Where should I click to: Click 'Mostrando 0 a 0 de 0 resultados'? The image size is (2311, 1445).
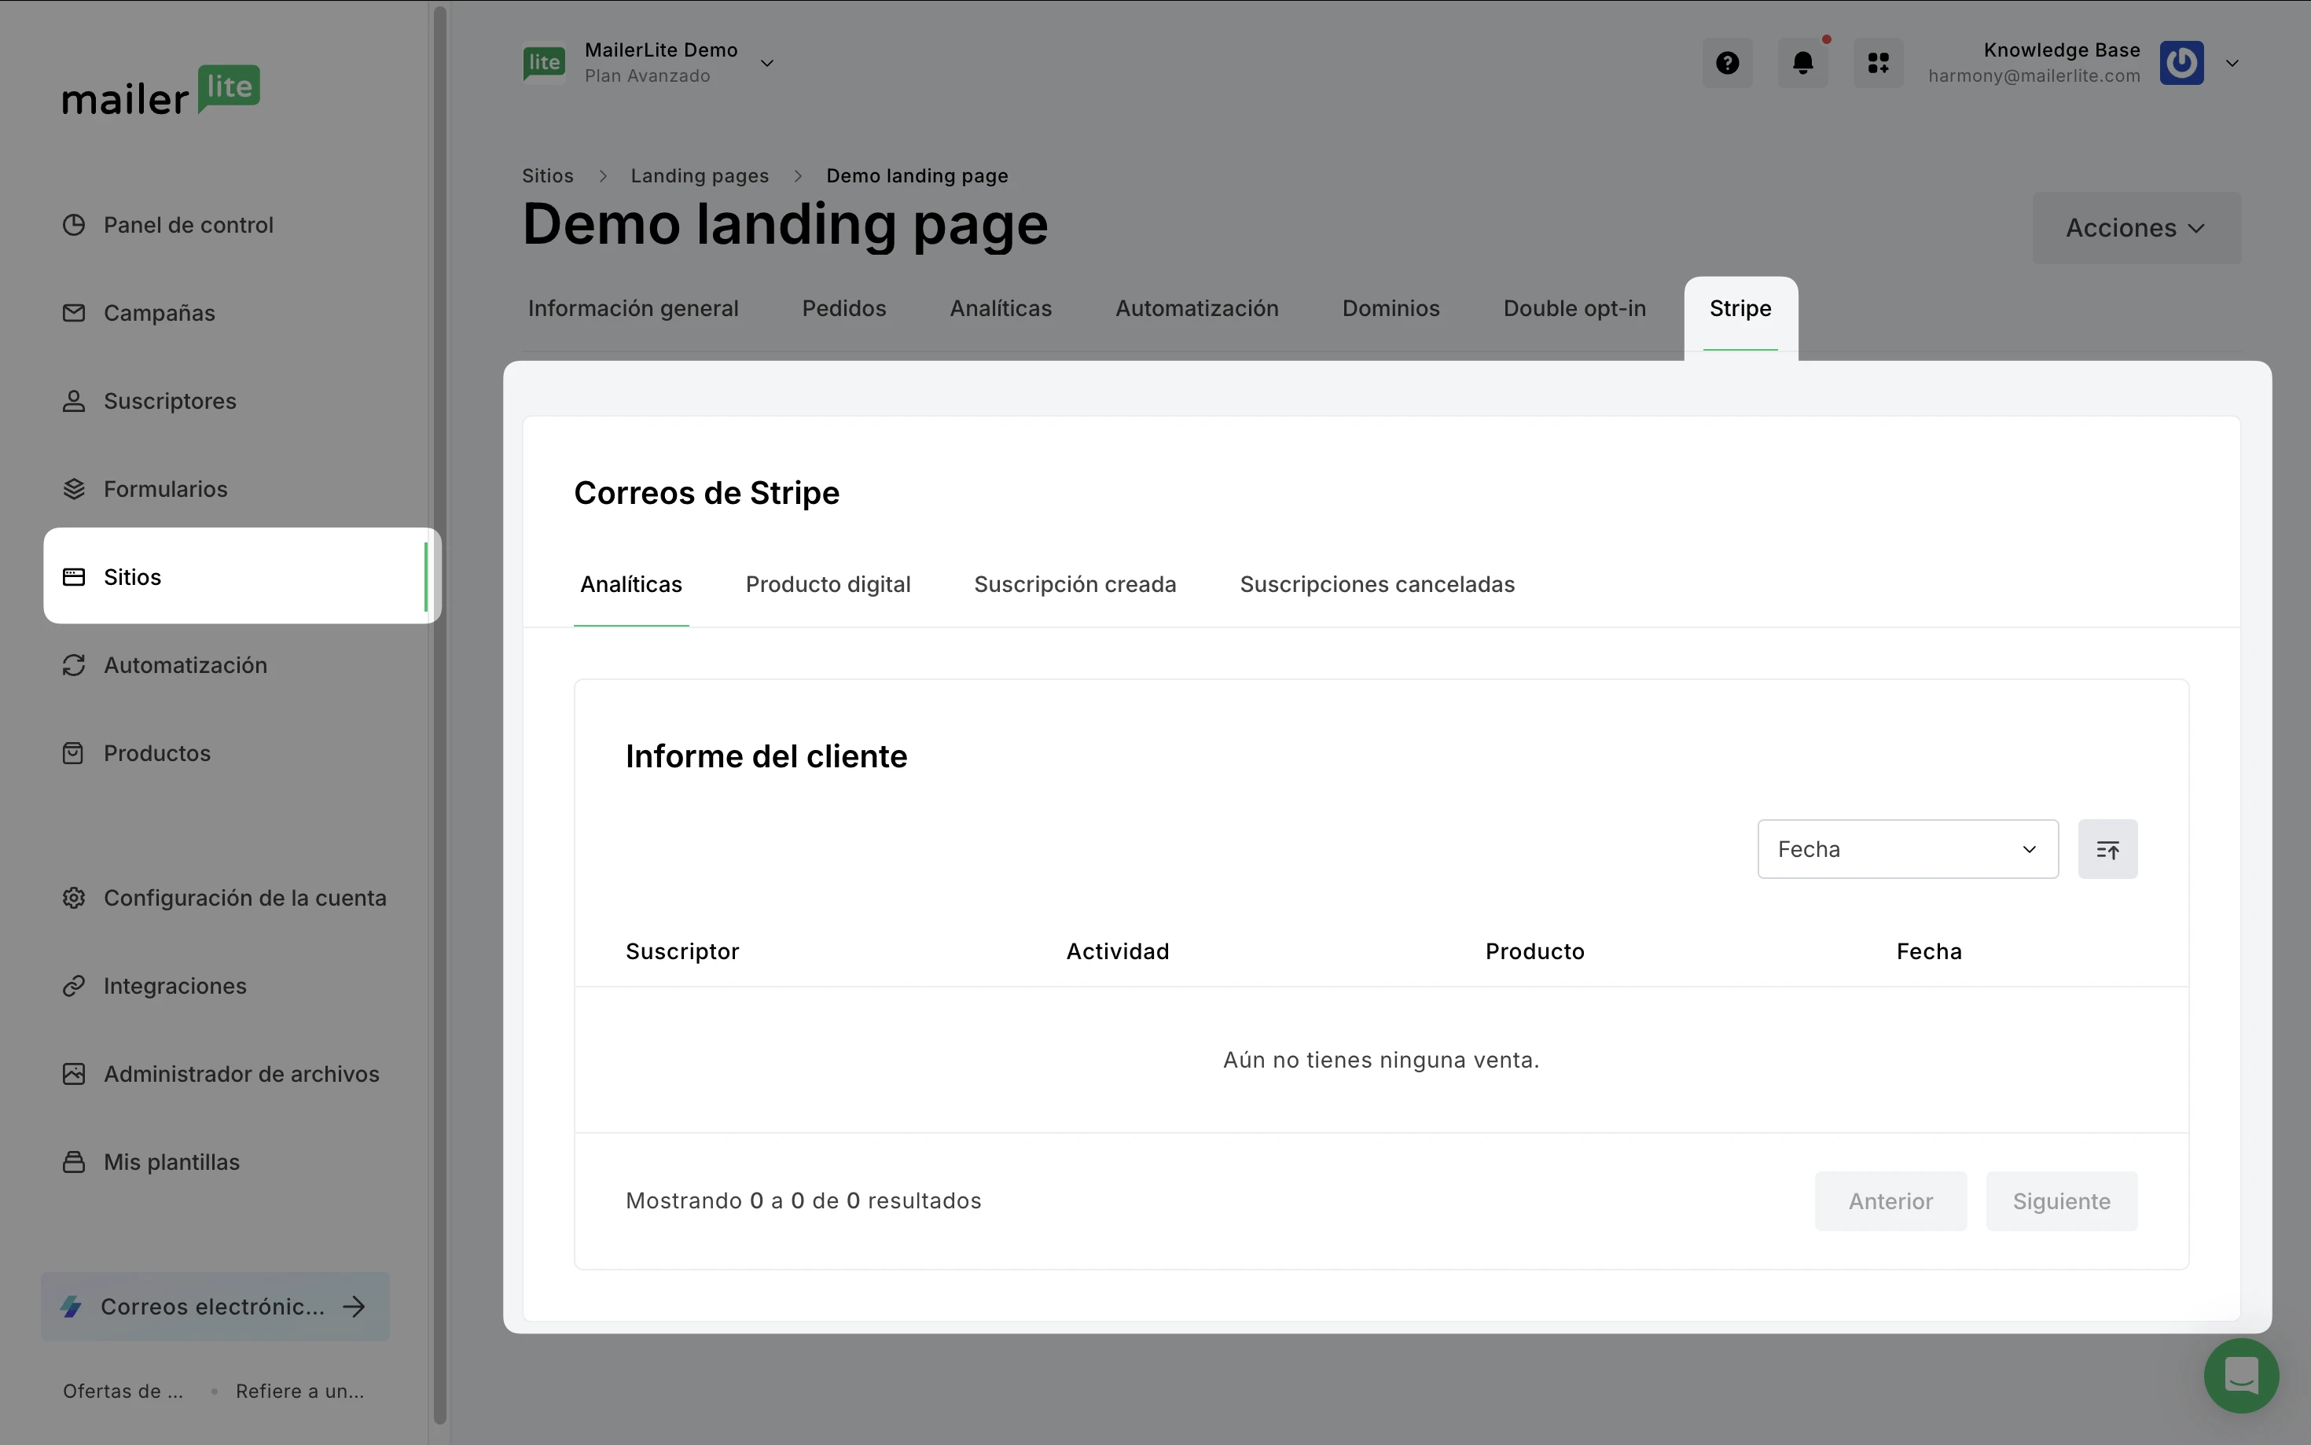(x=803, y=1200)
